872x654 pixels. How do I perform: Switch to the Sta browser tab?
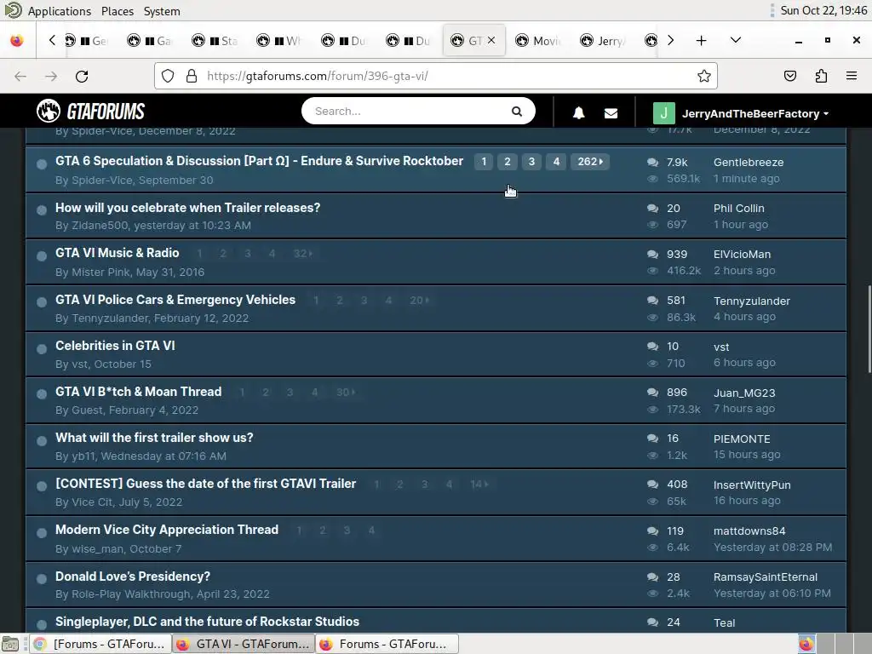pos(215,41)
